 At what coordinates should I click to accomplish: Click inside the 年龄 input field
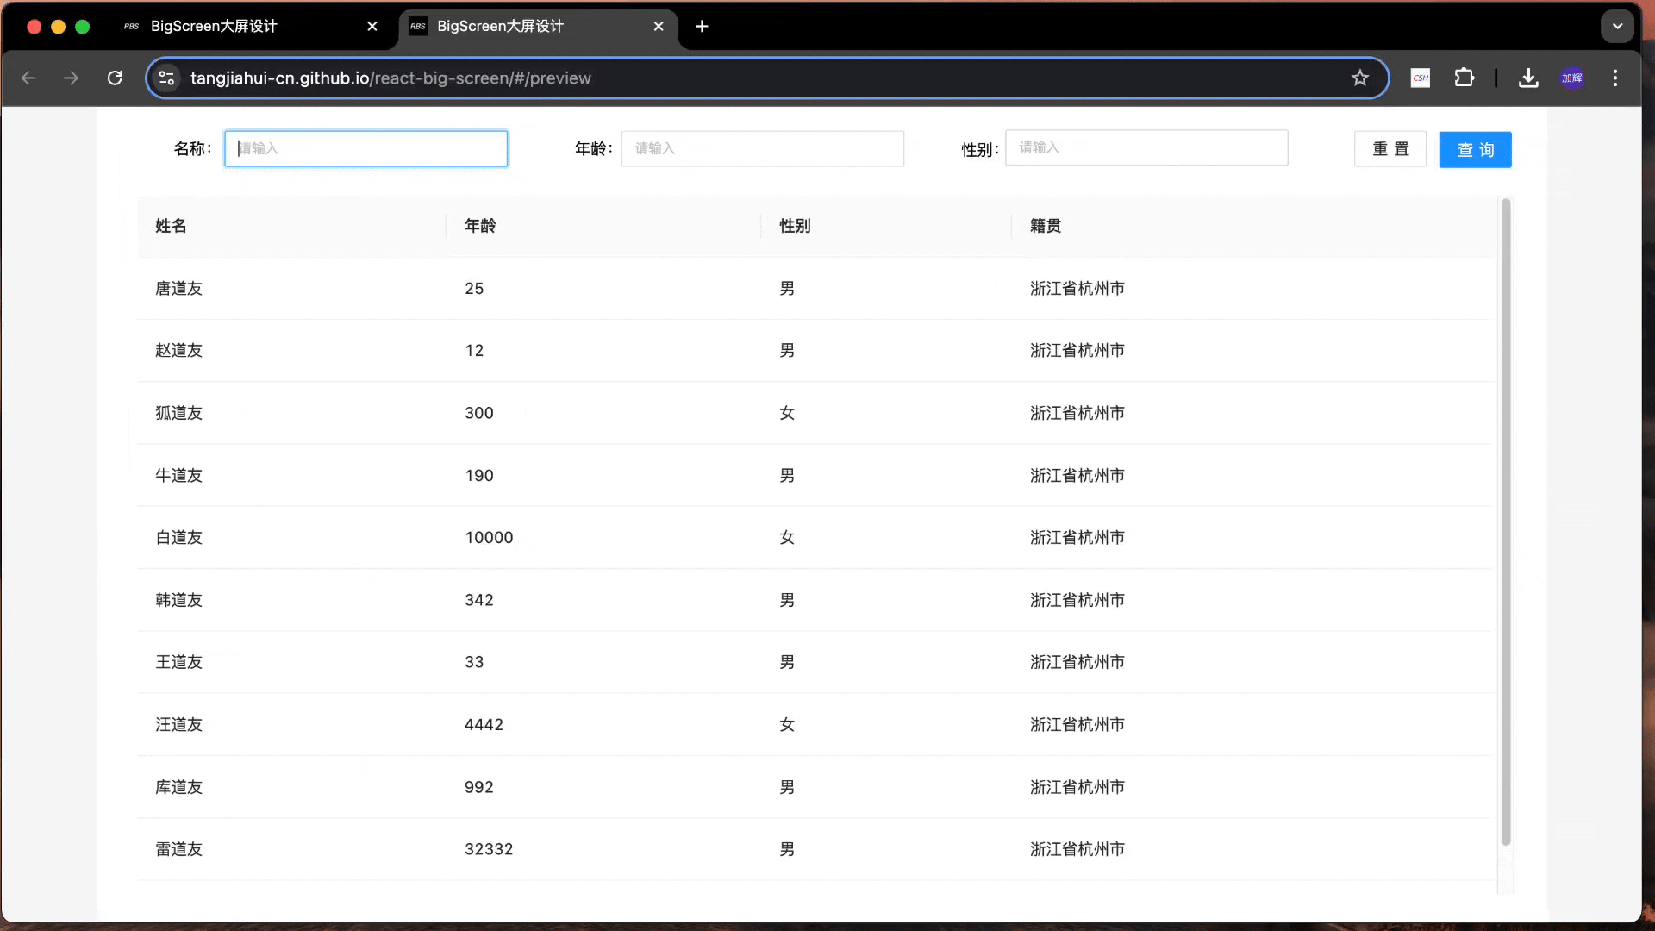point(763,148)
